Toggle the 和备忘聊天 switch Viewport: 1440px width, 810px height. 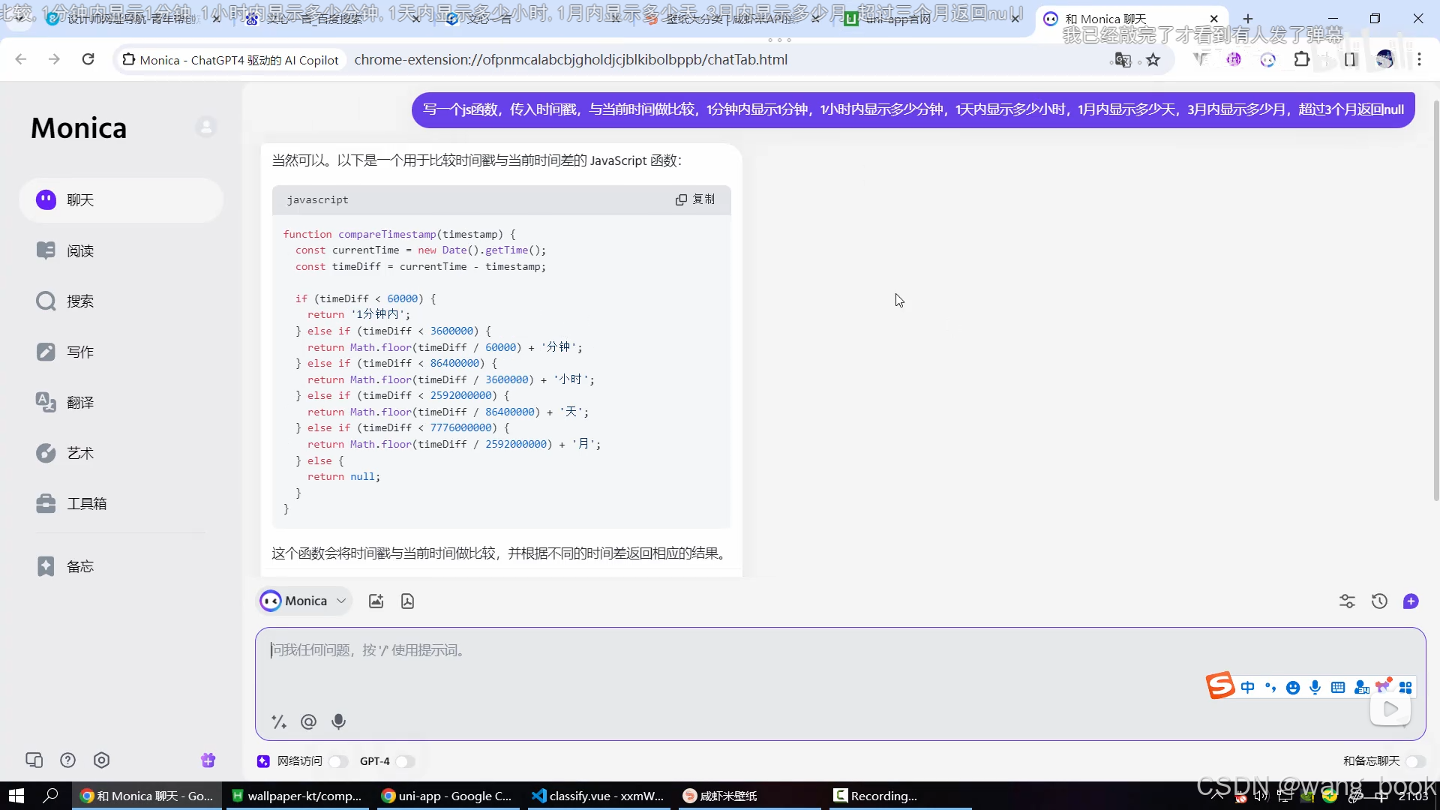(x=1414, y=761)
